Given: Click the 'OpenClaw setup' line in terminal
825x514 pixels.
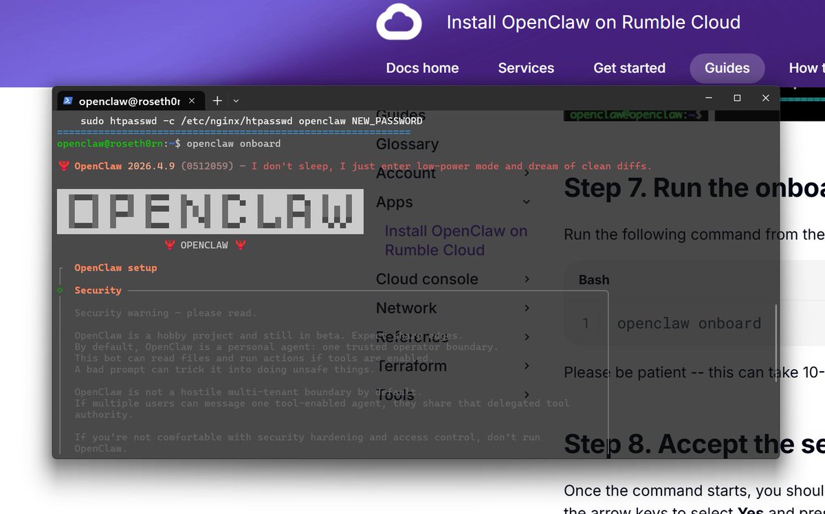Looking at the screenshot, I should tap(115, 268).
